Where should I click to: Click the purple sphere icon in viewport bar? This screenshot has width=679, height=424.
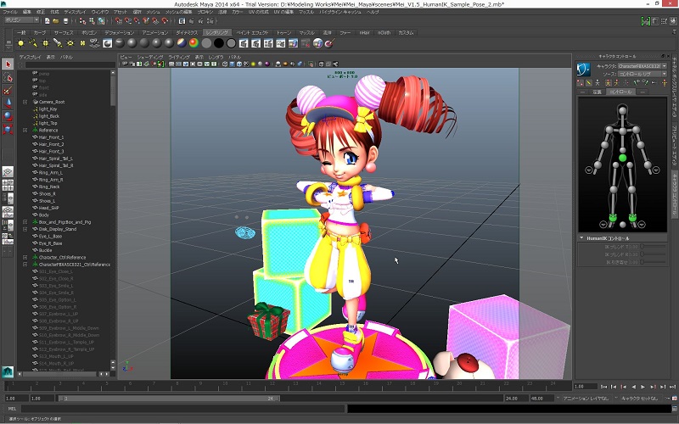tap(267, 64)
